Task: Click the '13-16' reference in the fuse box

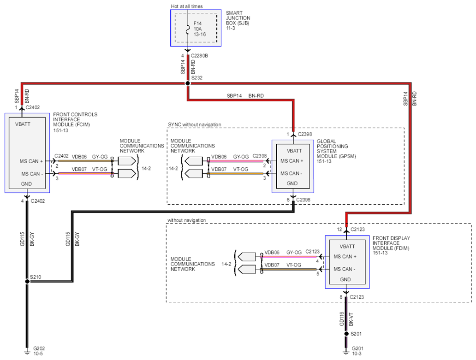Action: pyautogui.click(x=200, y=34)
